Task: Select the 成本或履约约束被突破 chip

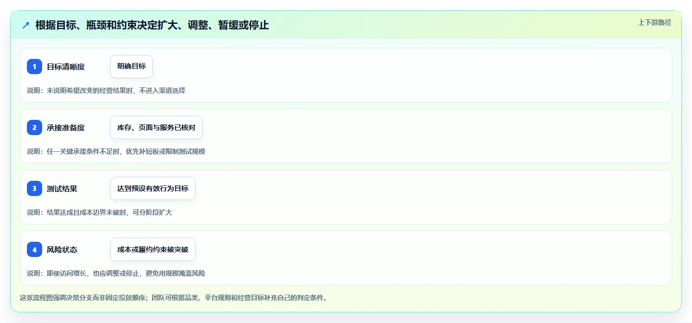Action: (153, 249)
